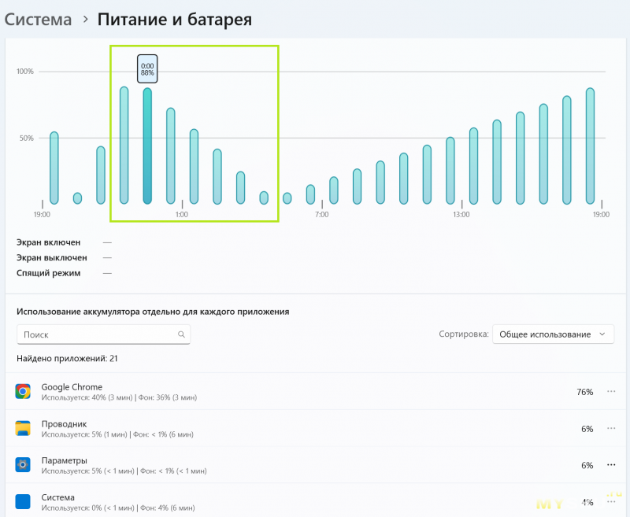Click the Питание и батарея page title
This screenshot has width=630, height=517.
174,19
